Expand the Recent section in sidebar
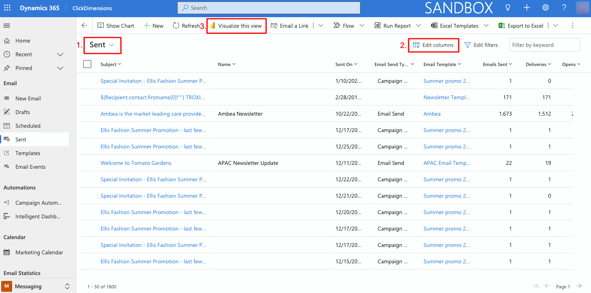This screenshot has width=591, height=293. (x=60, y=54)
